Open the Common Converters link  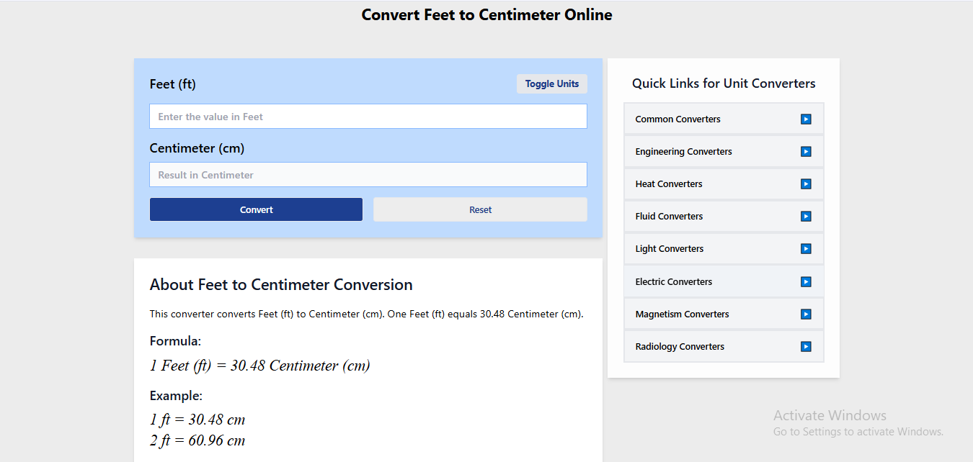(x=677, y=119)
